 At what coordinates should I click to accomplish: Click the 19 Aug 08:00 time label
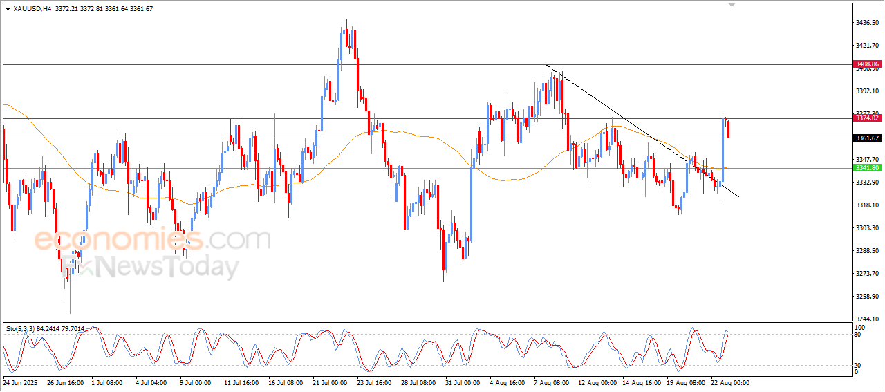pyautogui.click(x=686, y=382)
